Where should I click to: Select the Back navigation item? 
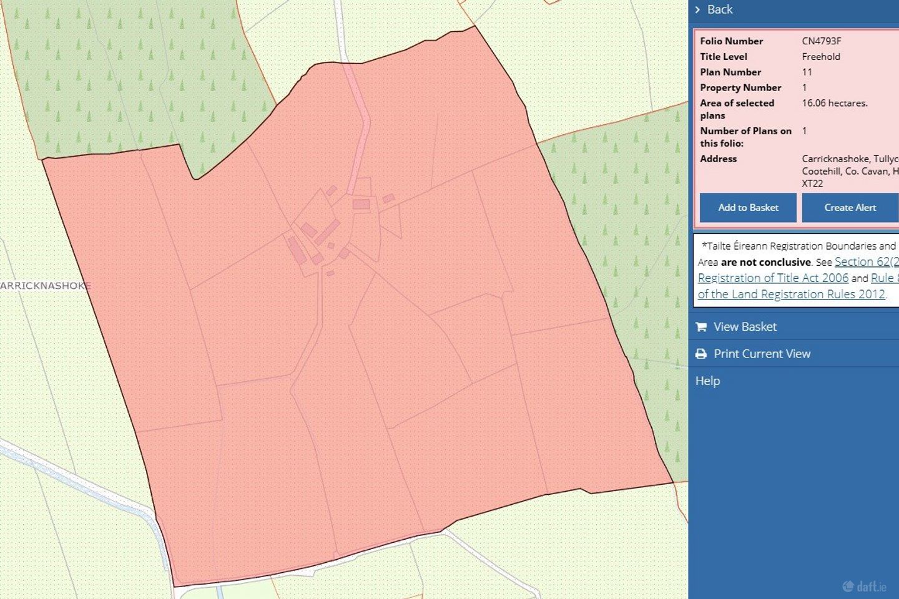click(719, 9)
